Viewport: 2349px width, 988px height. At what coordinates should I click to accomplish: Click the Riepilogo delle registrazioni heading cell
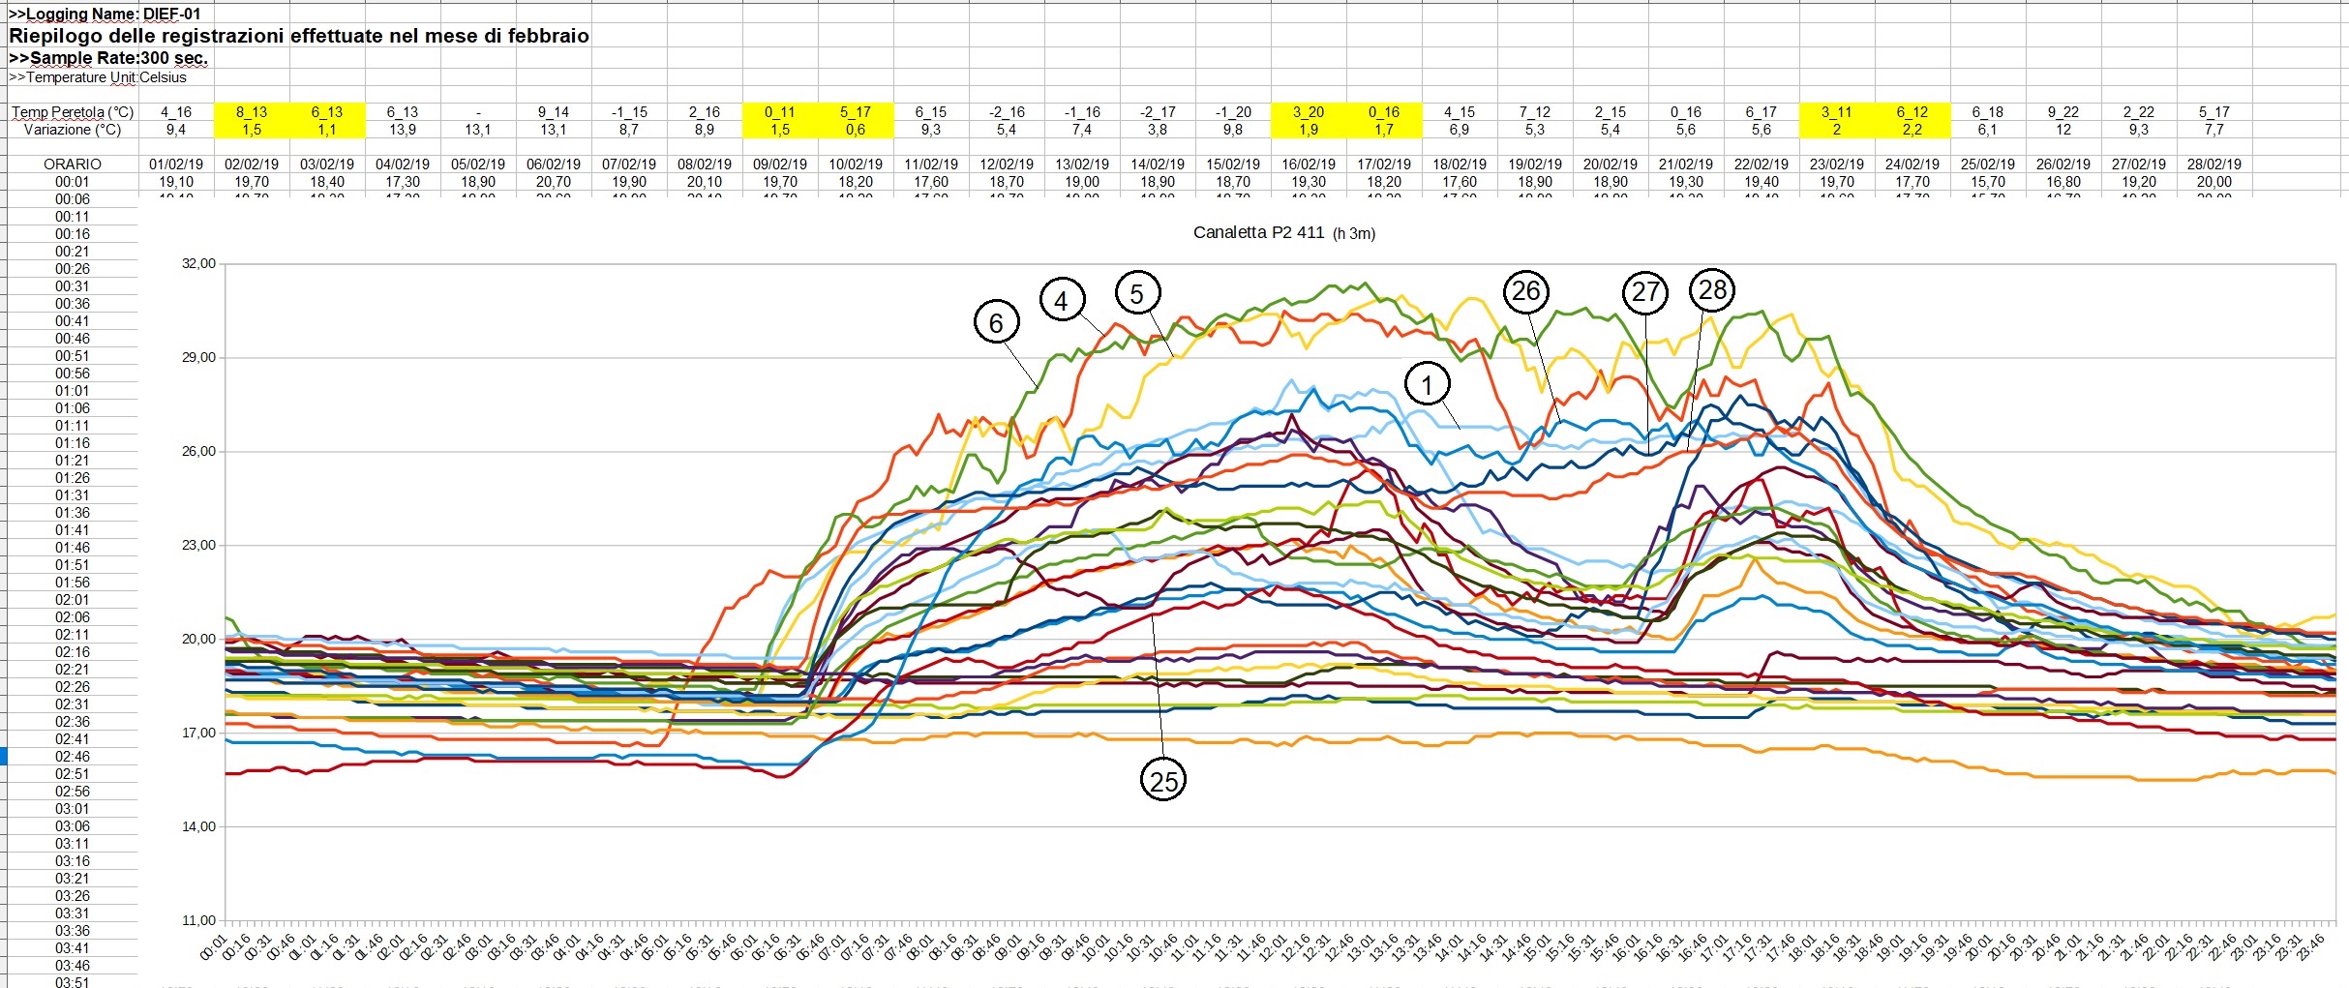(298, 36)
